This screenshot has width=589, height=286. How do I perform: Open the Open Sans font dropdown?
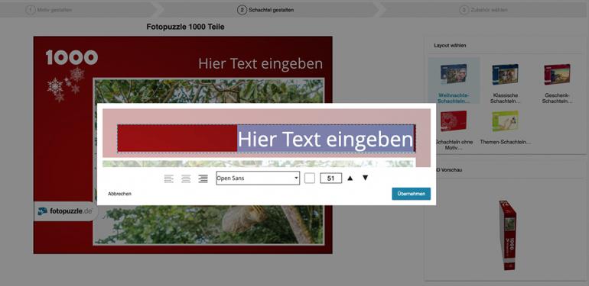click(258, 178)
